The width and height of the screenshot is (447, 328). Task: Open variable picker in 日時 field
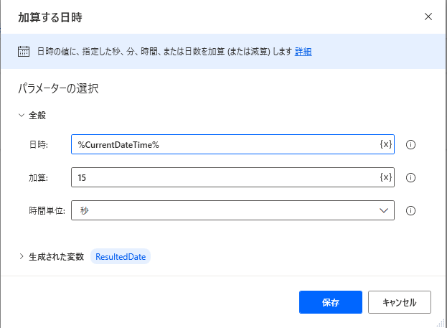coord(386,144)
